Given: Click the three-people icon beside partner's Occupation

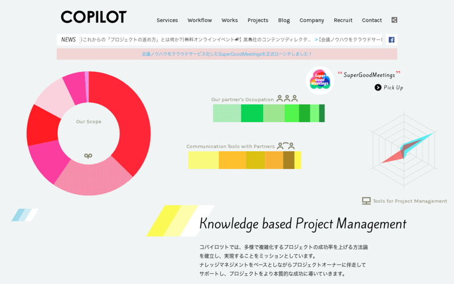Looking at the screenshot, I should [287, 98].
